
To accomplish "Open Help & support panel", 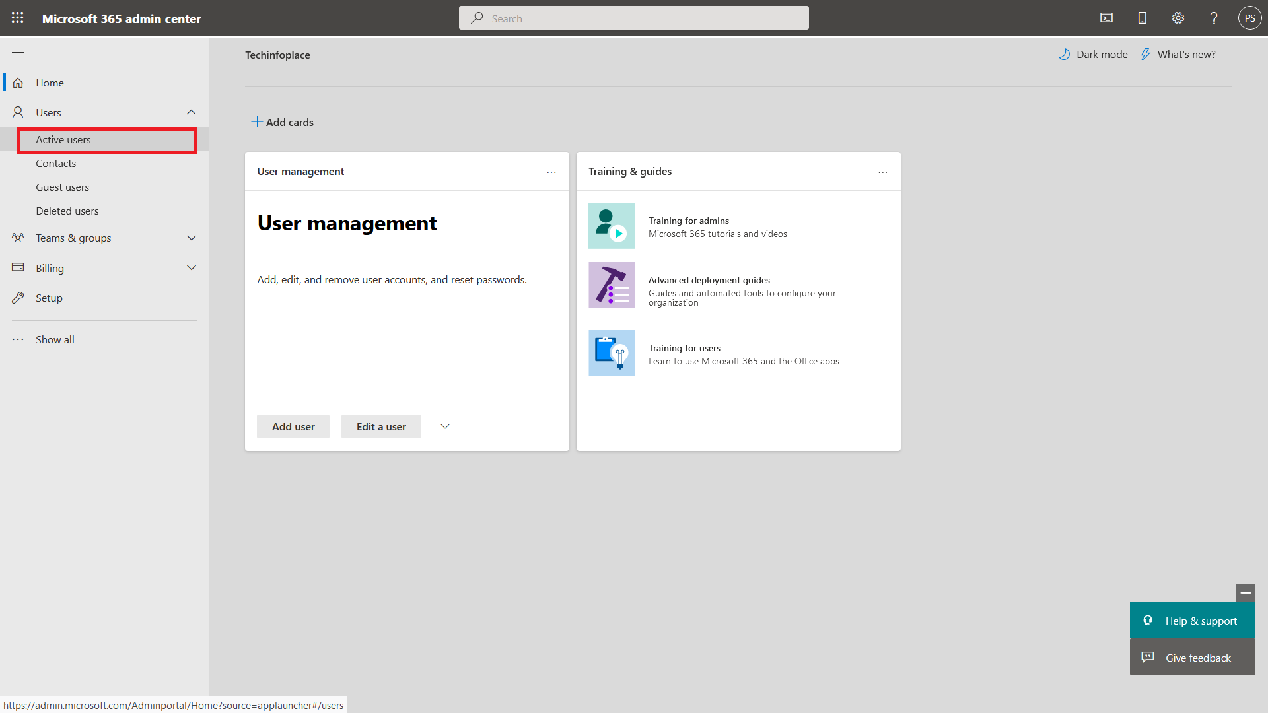I will pos(1192,621).
